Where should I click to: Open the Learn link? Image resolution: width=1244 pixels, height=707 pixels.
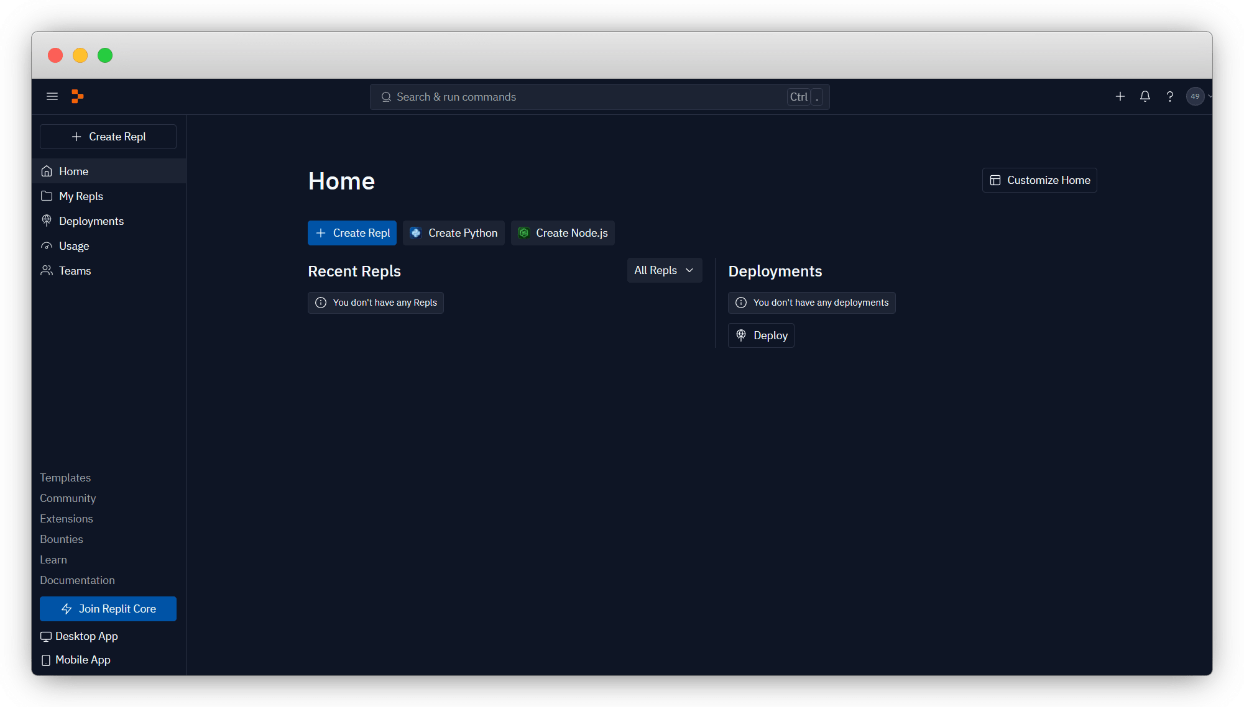point(53,560)
